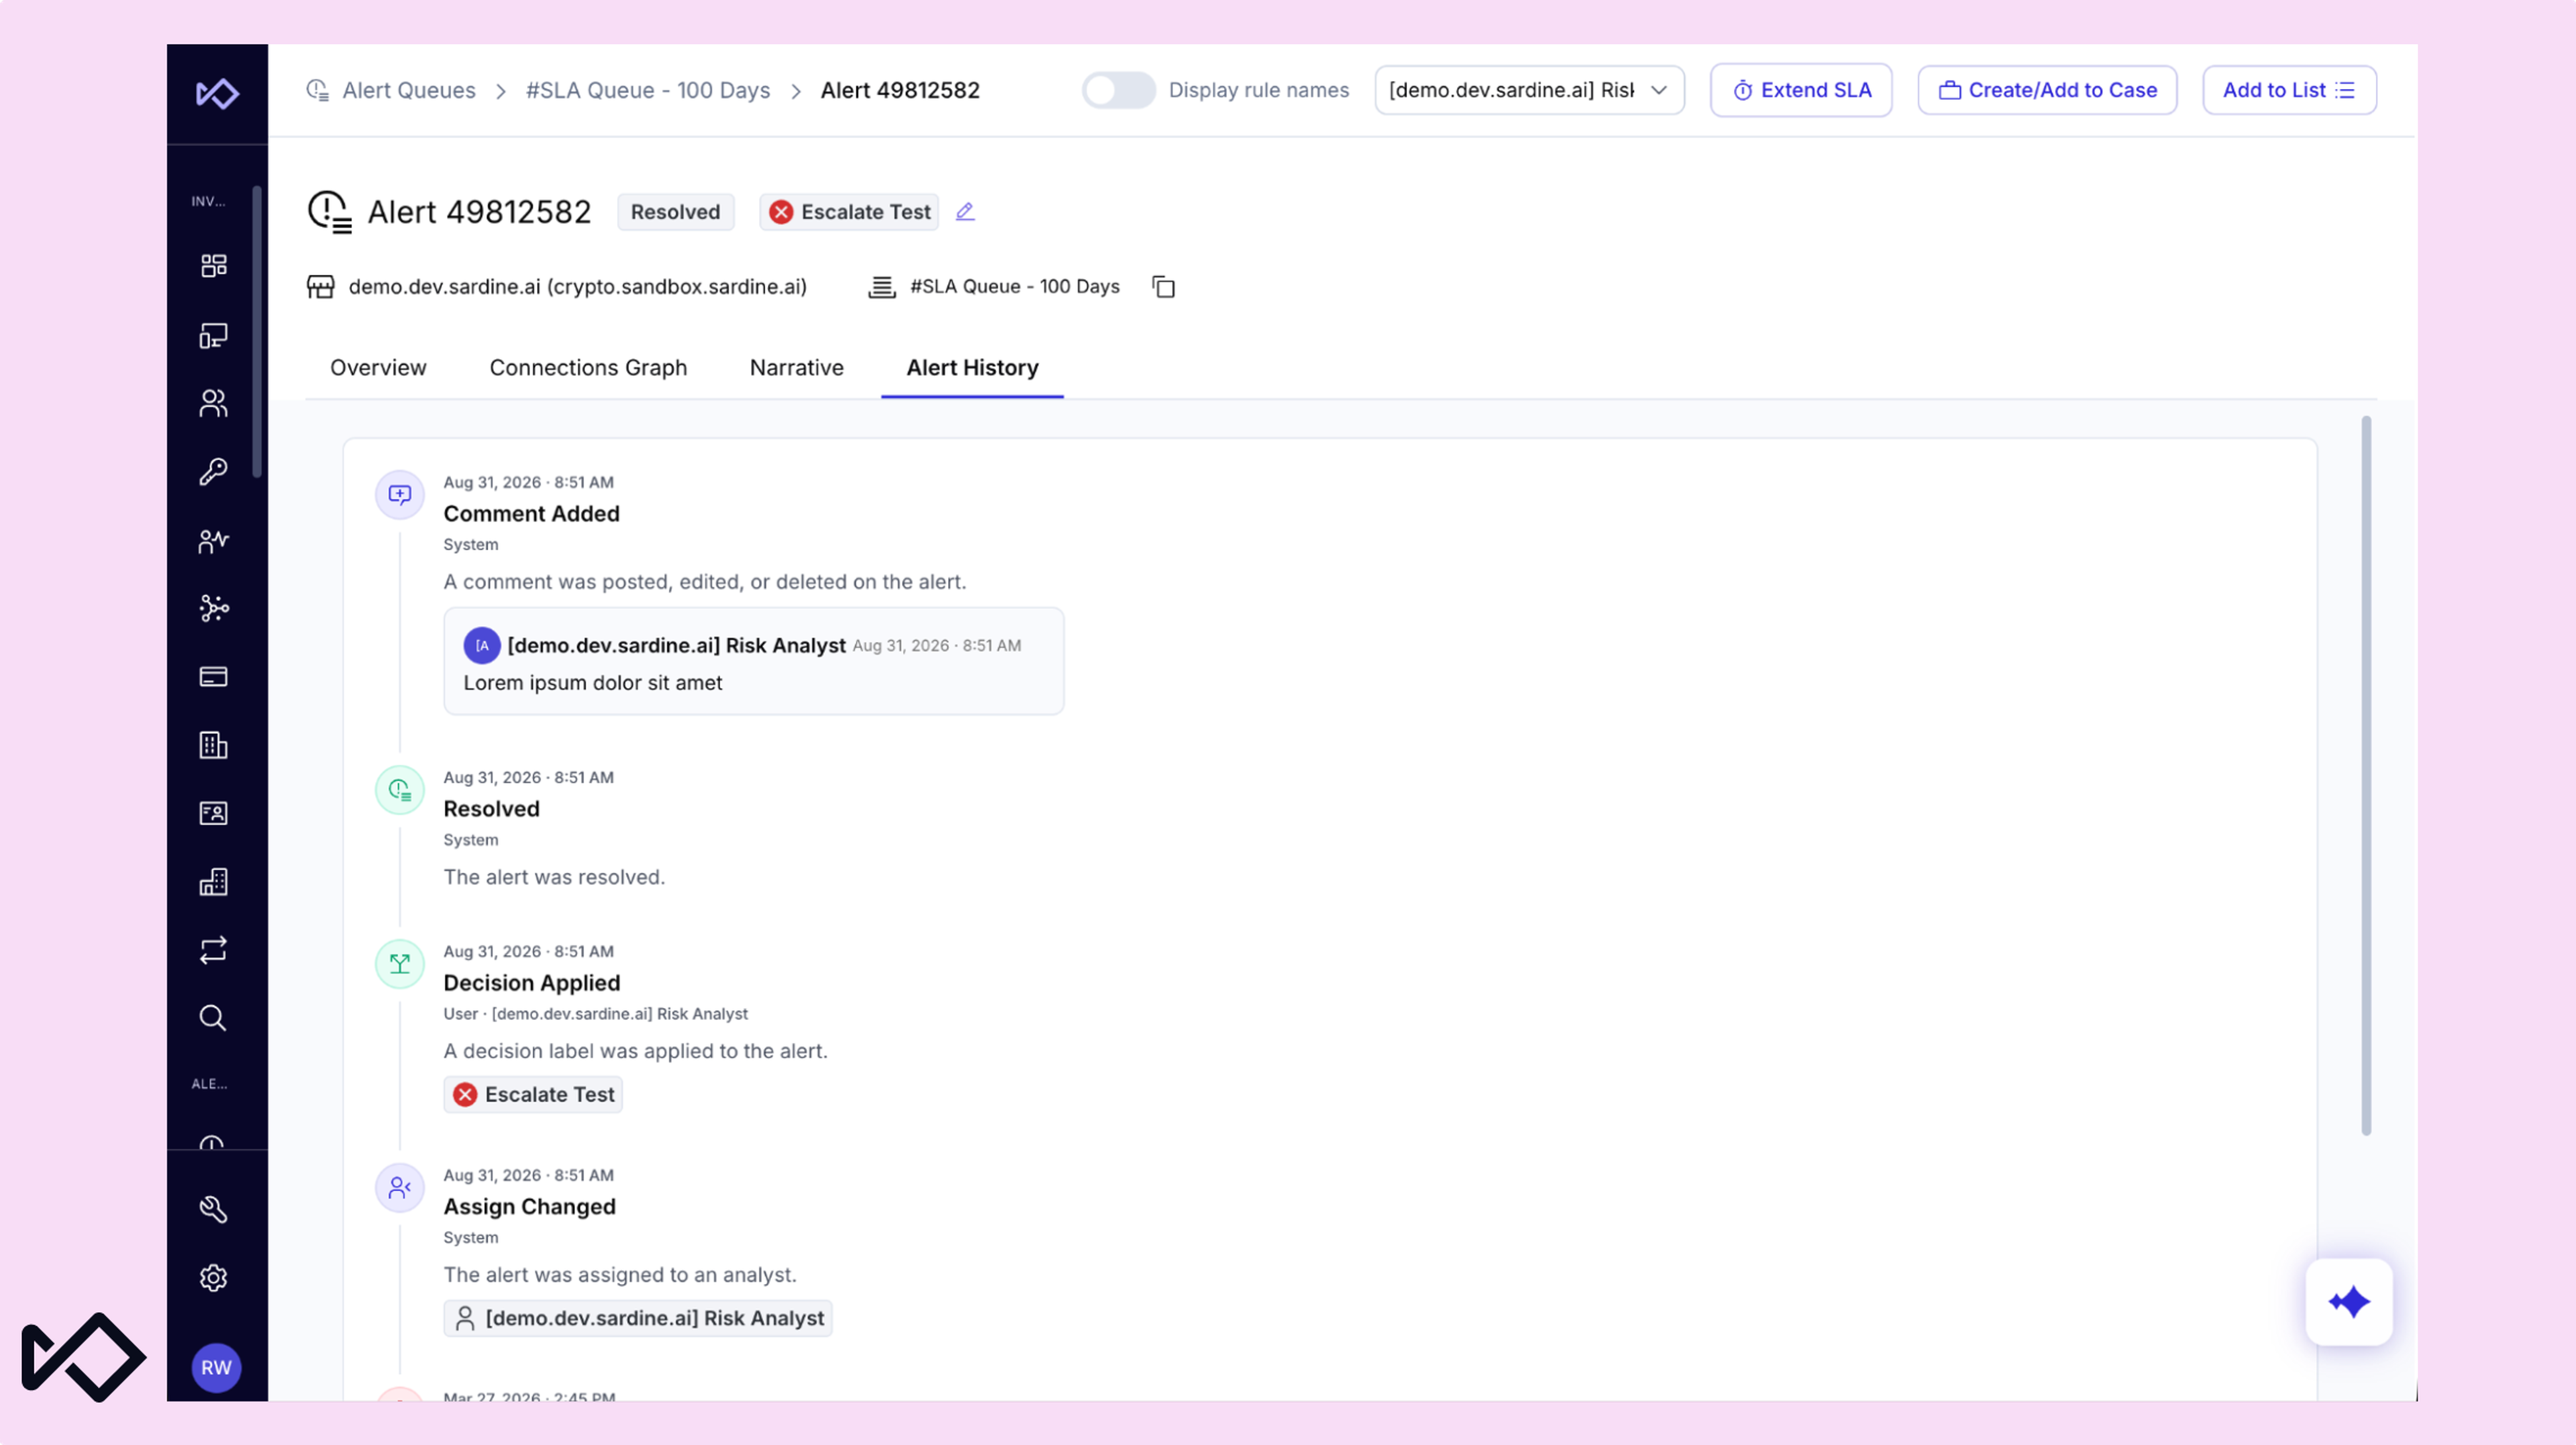Click the Resolved timeline icon
Image resolution: width=2576 pixels, height=1445 pixels.
click(400, 790)
